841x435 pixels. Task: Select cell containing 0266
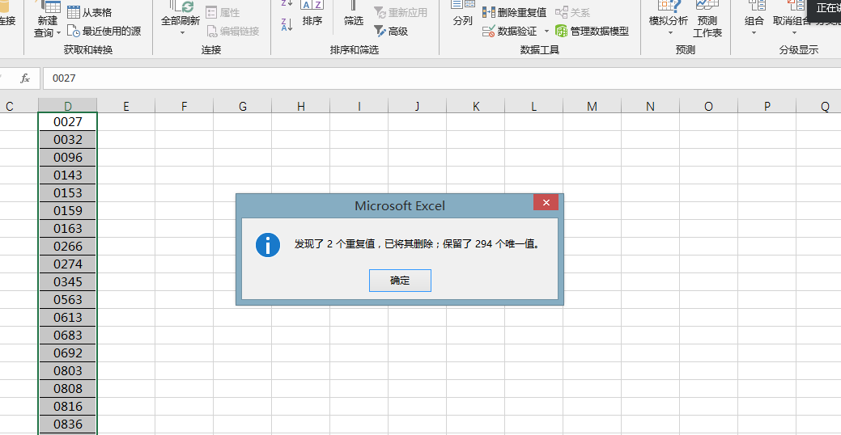click(x=67, y=246)
